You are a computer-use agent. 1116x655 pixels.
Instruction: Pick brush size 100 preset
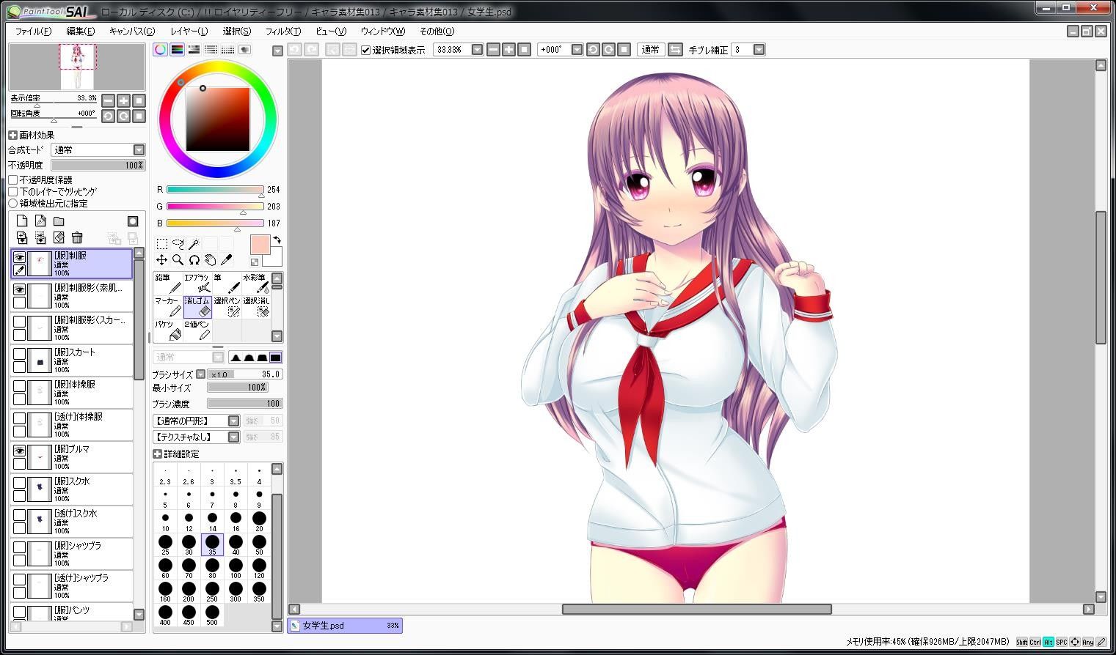coord(236,568)
